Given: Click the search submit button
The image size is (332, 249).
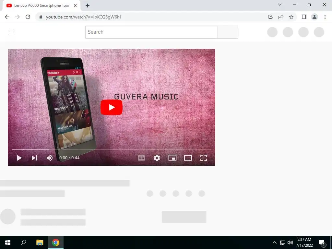Looking at the screenshot, I should 228,32.
